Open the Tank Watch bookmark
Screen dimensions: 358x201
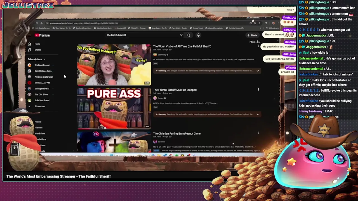pos(178,28)
